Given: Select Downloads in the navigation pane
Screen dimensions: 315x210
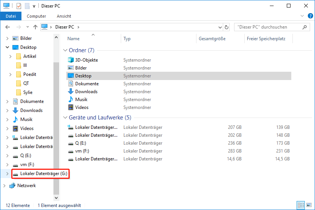Looking at the screenshot, I should pos(31,110).
